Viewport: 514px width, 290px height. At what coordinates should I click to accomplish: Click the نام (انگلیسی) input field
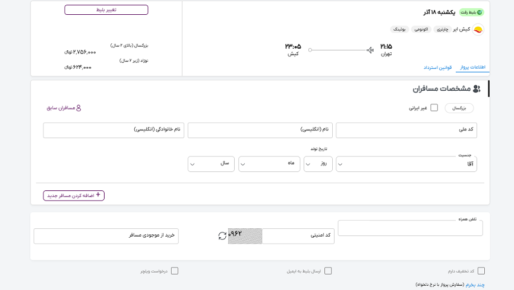pos(260,130)
